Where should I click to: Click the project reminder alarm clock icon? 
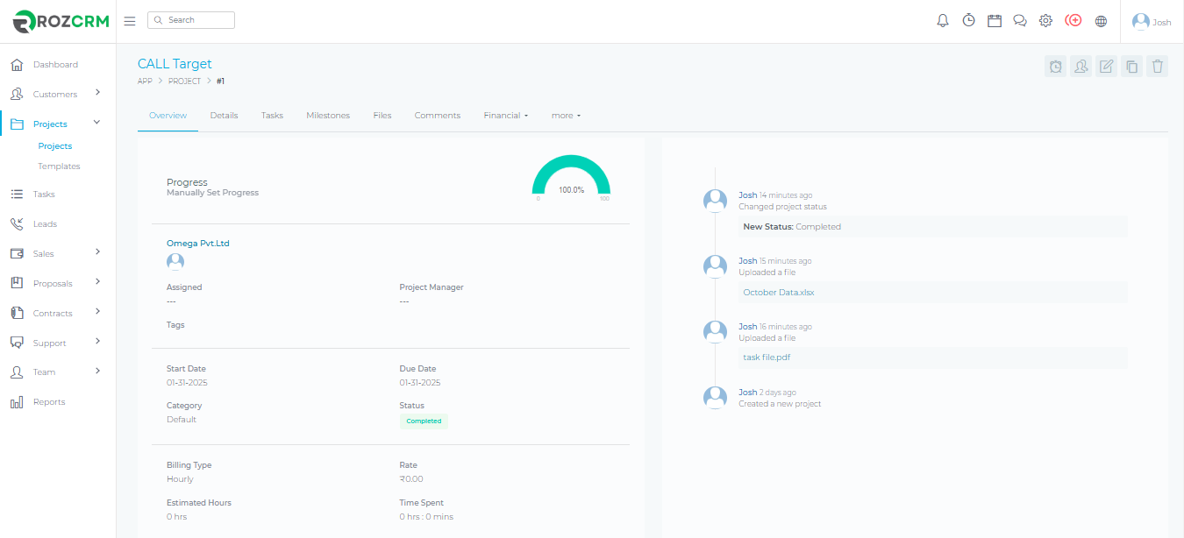tap(1056, 66)
